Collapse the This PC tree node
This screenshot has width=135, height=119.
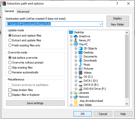(x=71, y=44)
